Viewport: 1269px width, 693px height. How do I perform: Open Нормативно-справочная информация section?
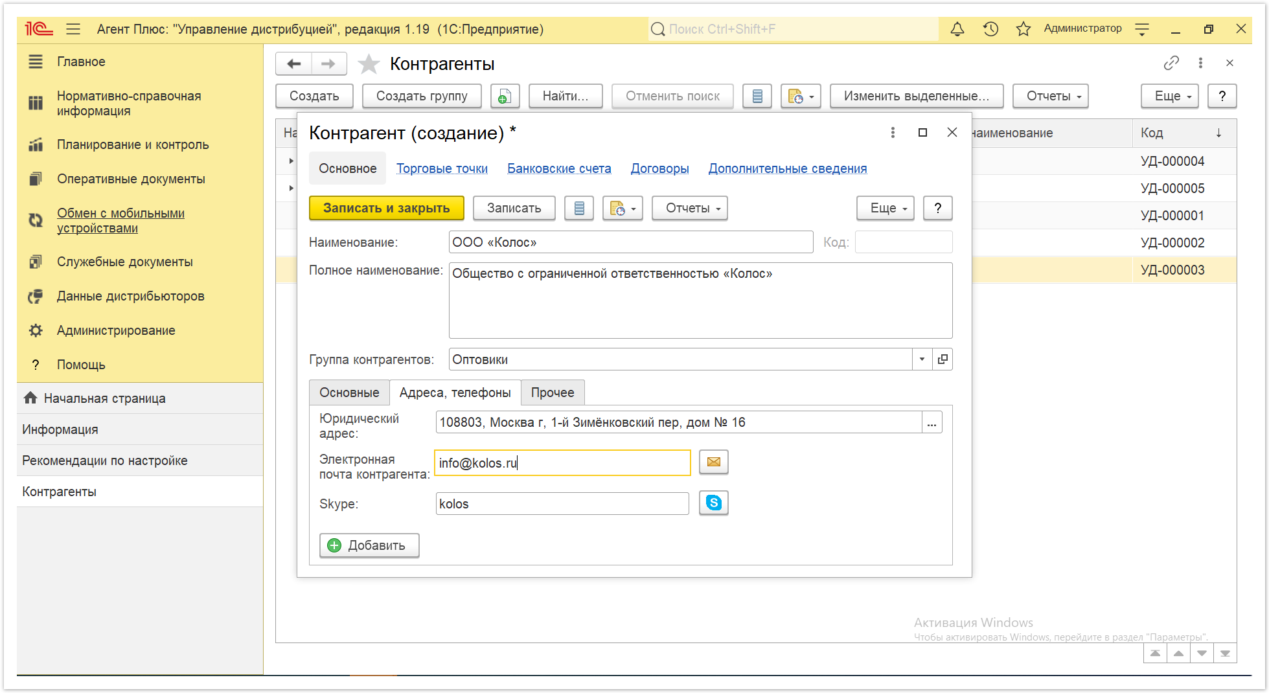click(129, 103)
